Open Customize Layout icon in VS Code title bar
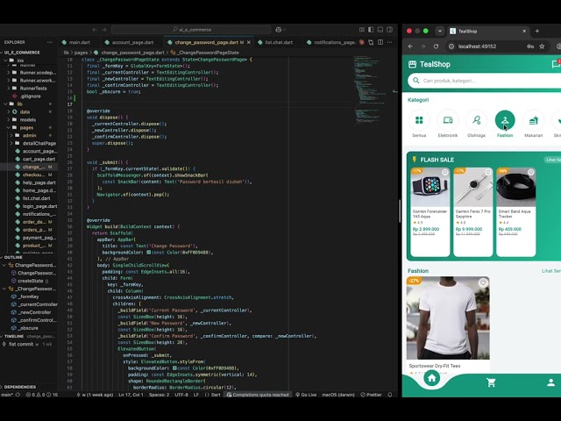The image size is (561, 421). (x=362, y=30)
